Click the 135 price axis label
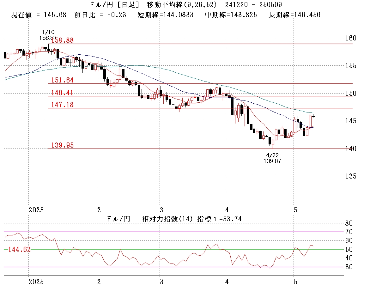This screenshot has height=285, width=370. (x=351, y=176)
